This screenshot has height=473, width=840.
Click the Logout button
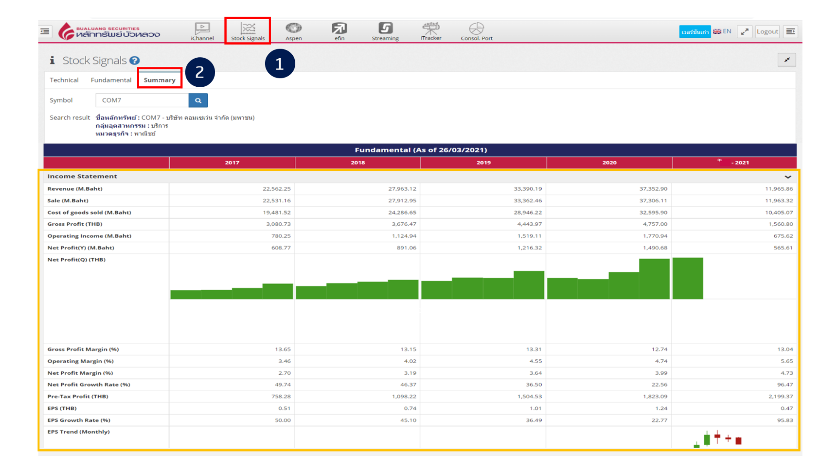[x=767, y=32]
